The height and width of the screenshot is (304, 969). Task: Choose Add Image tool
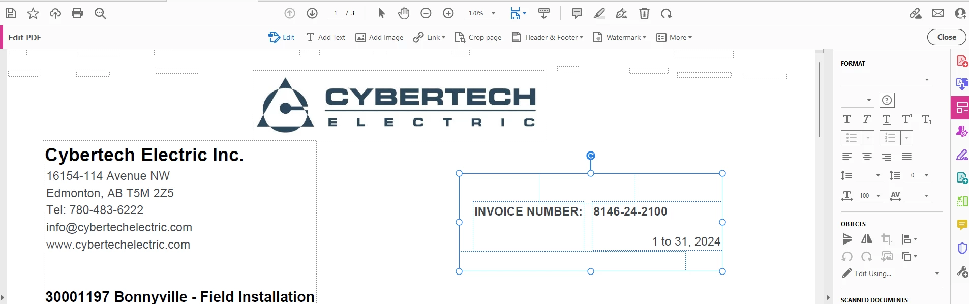[x=379, y=37]
